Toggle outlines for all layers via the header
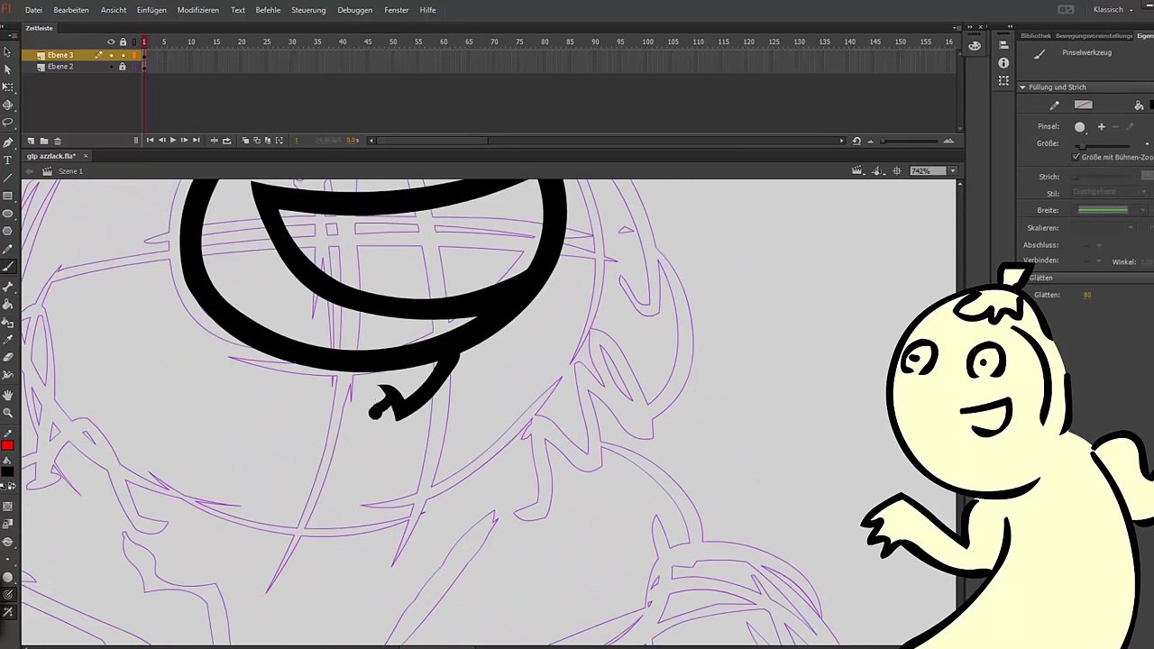The image size is (1154, 649). (x=133, y=42)
